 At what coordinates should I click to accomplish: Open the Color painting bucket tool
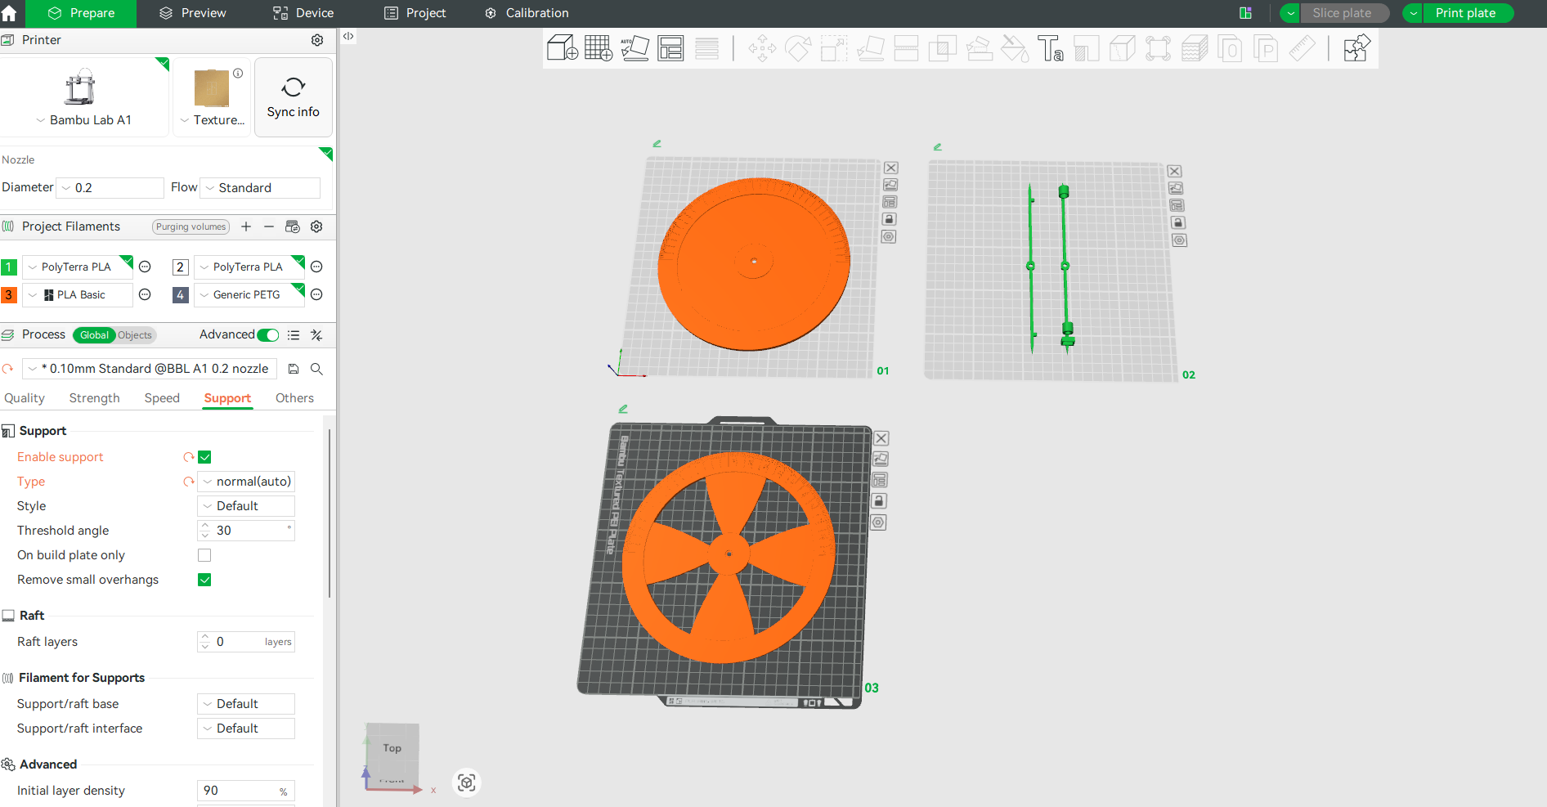point(1015,48)
